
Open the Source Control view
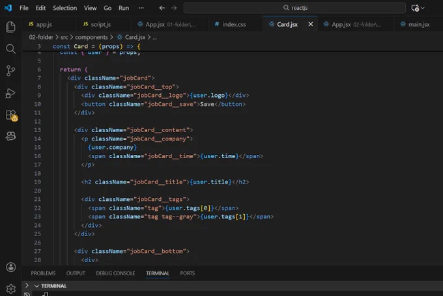(x=10, y=70)
